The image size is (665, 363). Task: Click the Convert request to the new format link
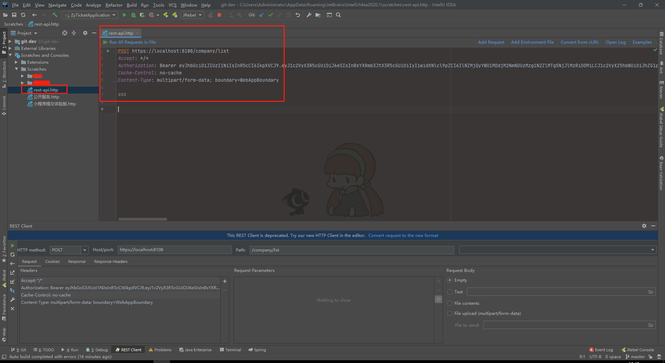[403, 235]
